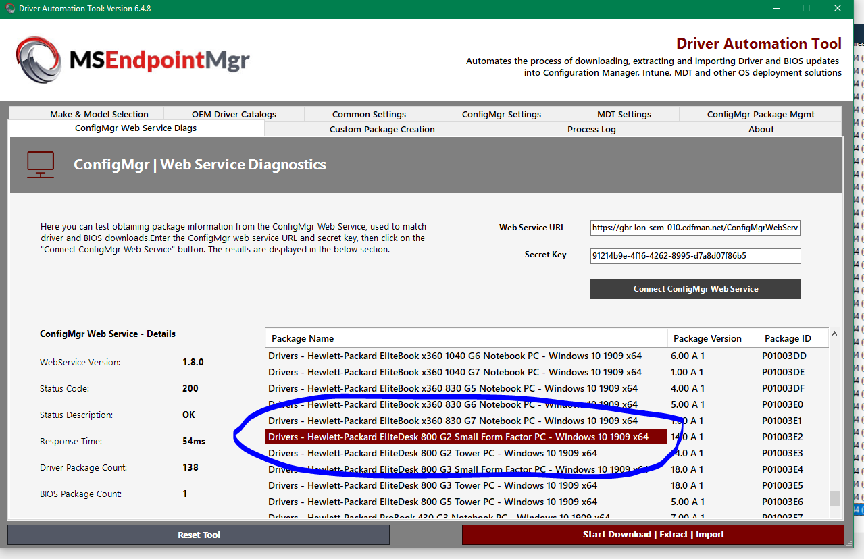Click the Response Time value 54ms
The height and width of the screenshot is (559, 864).
click(194, 441)
